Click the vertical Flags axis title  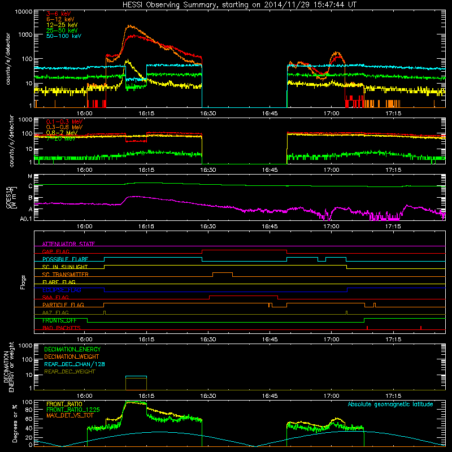click(x=23, y=282)
